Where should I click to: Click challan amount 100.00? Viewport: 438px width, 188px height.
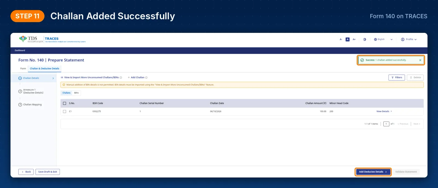tap(323, 112)
